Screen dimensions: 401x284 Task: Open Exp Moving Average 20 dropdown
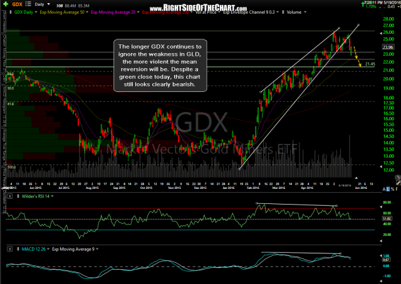(138, 13)
